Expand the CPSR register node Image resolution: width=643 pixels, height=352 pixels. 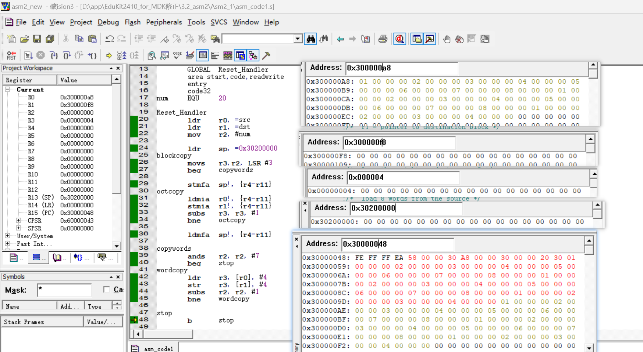[x=18, y=220]
